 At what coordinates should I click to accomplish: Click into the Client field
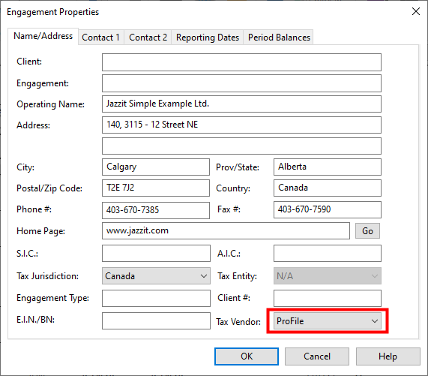pos(241,62)
